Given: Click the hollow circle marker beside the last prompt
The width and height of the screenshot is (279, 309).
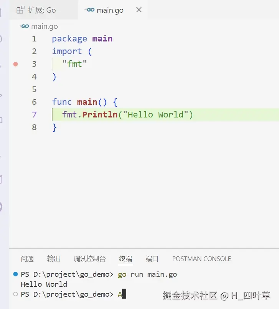Looking at the screenshot, I should [x=15, y=294].
